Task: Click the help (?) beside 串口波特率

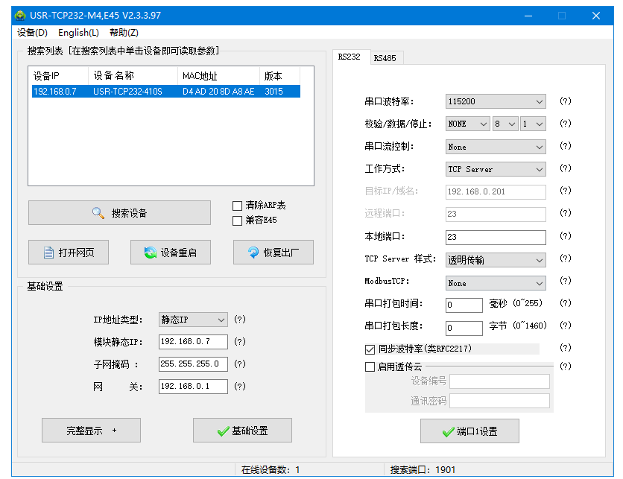Action: (565, 101)
